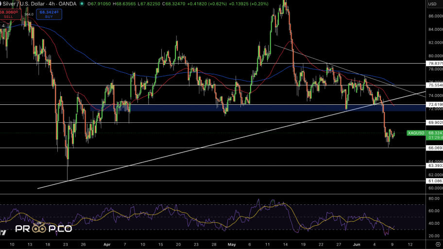
Task: Click the 86.000 price scale tick
Action: (x=435, y=16)
